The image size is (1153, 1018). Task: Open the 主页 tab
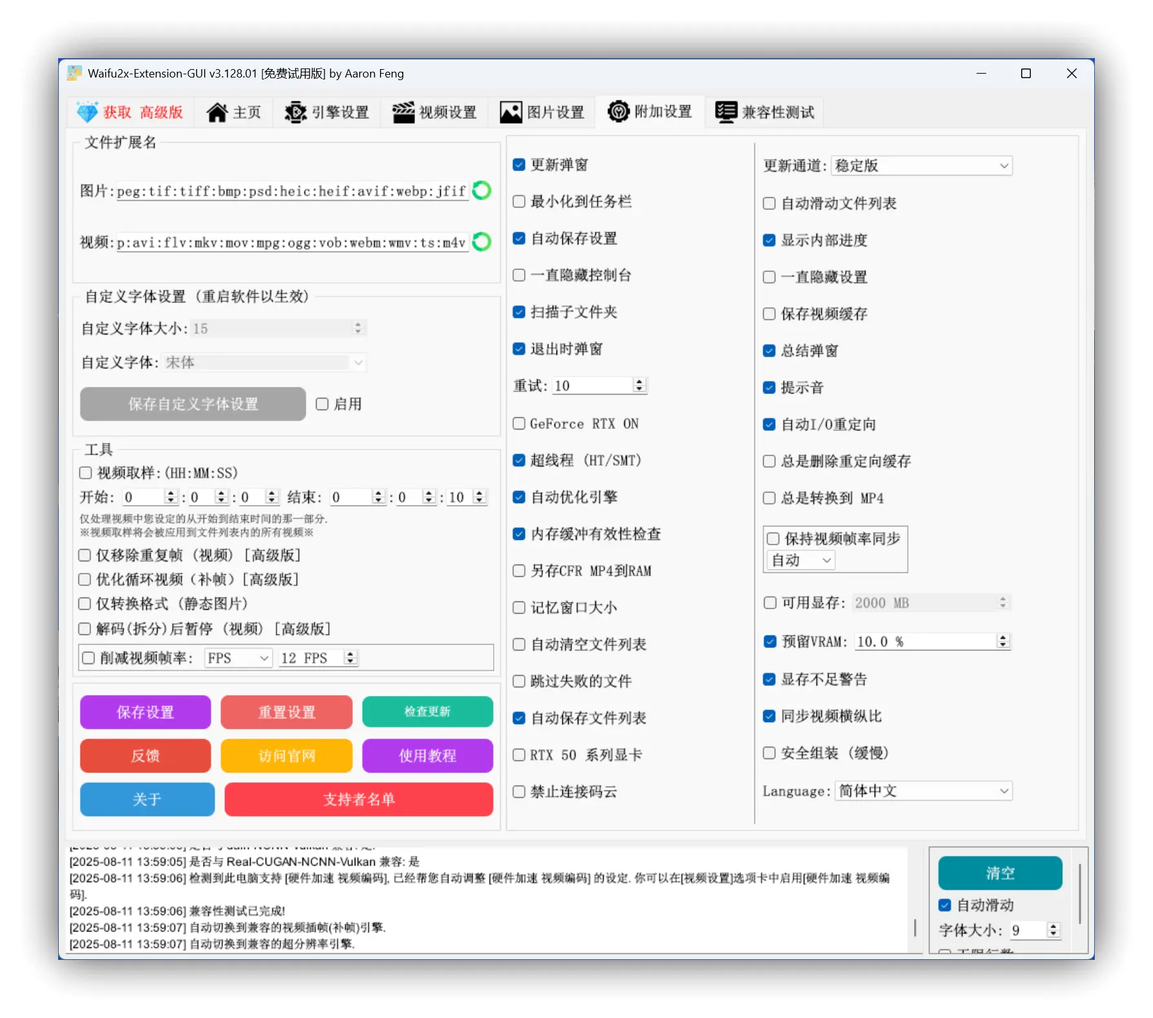coord(234,112)
